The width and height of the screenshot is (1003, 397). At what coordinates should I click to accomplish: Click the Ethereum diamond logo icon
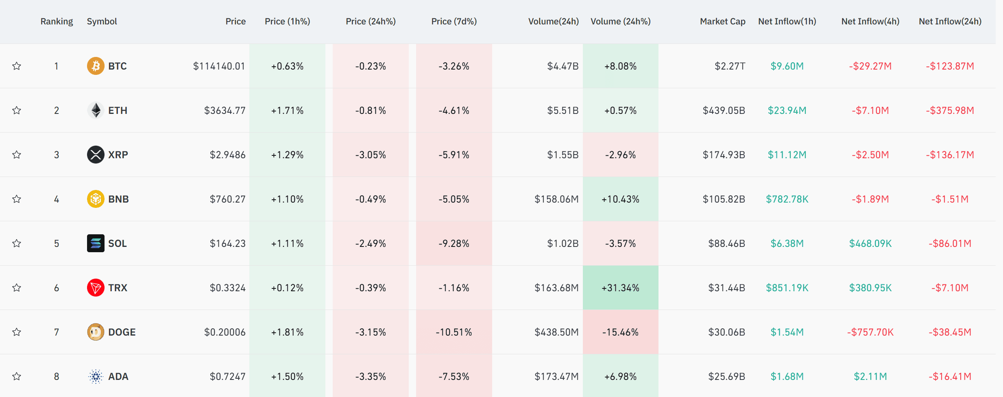point(96,110)
